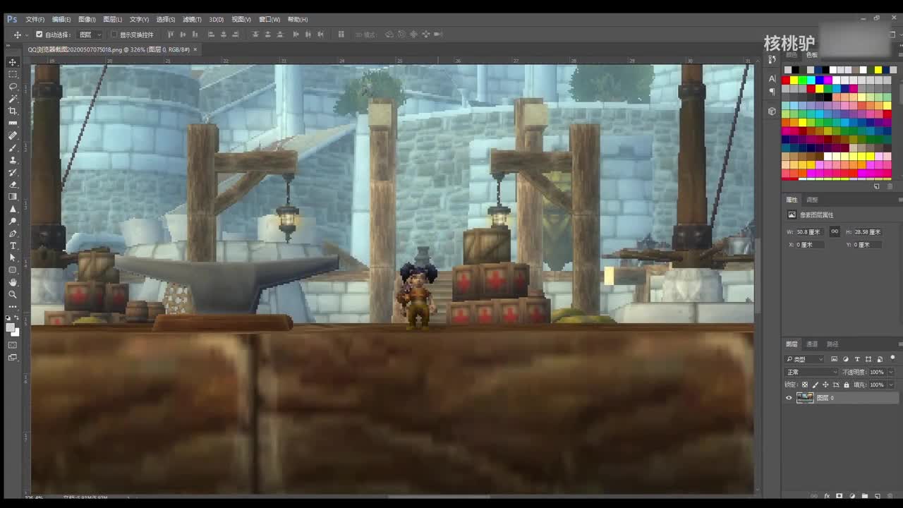The height and width of the screenshot is (508, 903).
Task: Toggle layer filtering switch on or off
Action: click(x=892, y=358)
